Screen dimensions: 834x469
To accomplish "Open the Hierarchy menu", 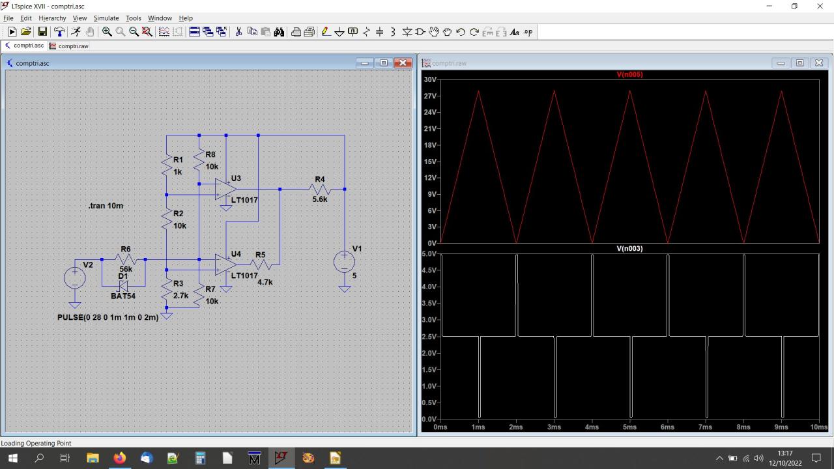I will point(52,18).
